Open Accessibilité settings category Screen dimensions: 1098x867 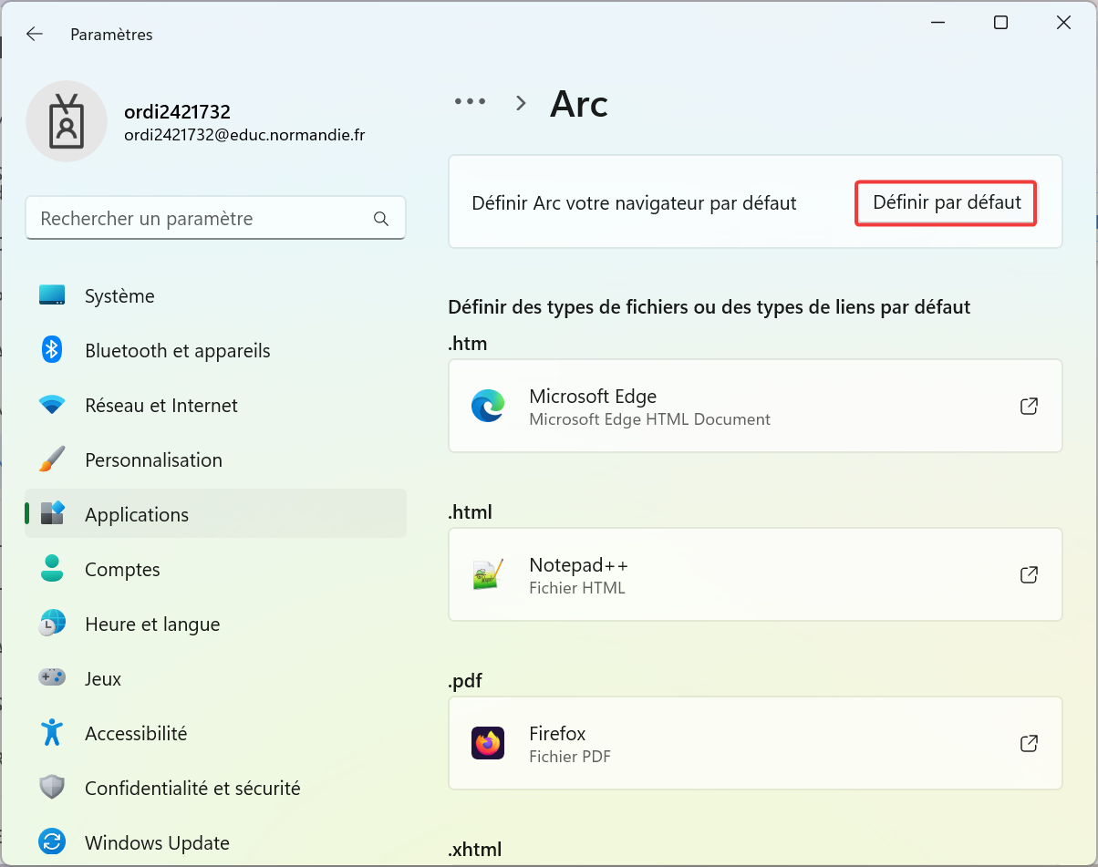[x=215, y=733]
